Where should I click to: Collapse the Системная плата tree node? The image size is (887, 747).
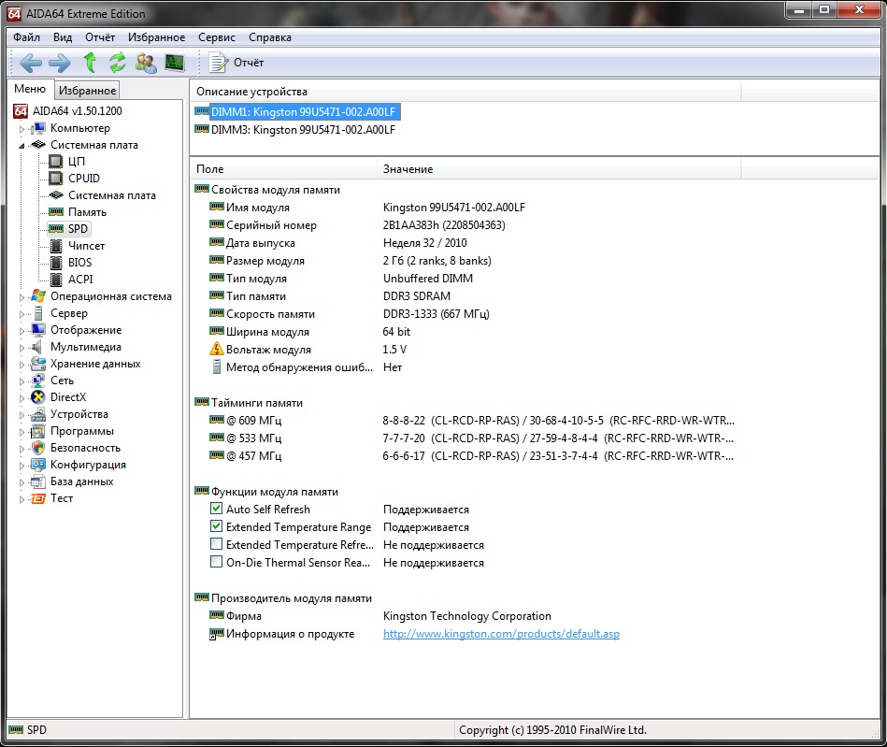click(21, 146)
